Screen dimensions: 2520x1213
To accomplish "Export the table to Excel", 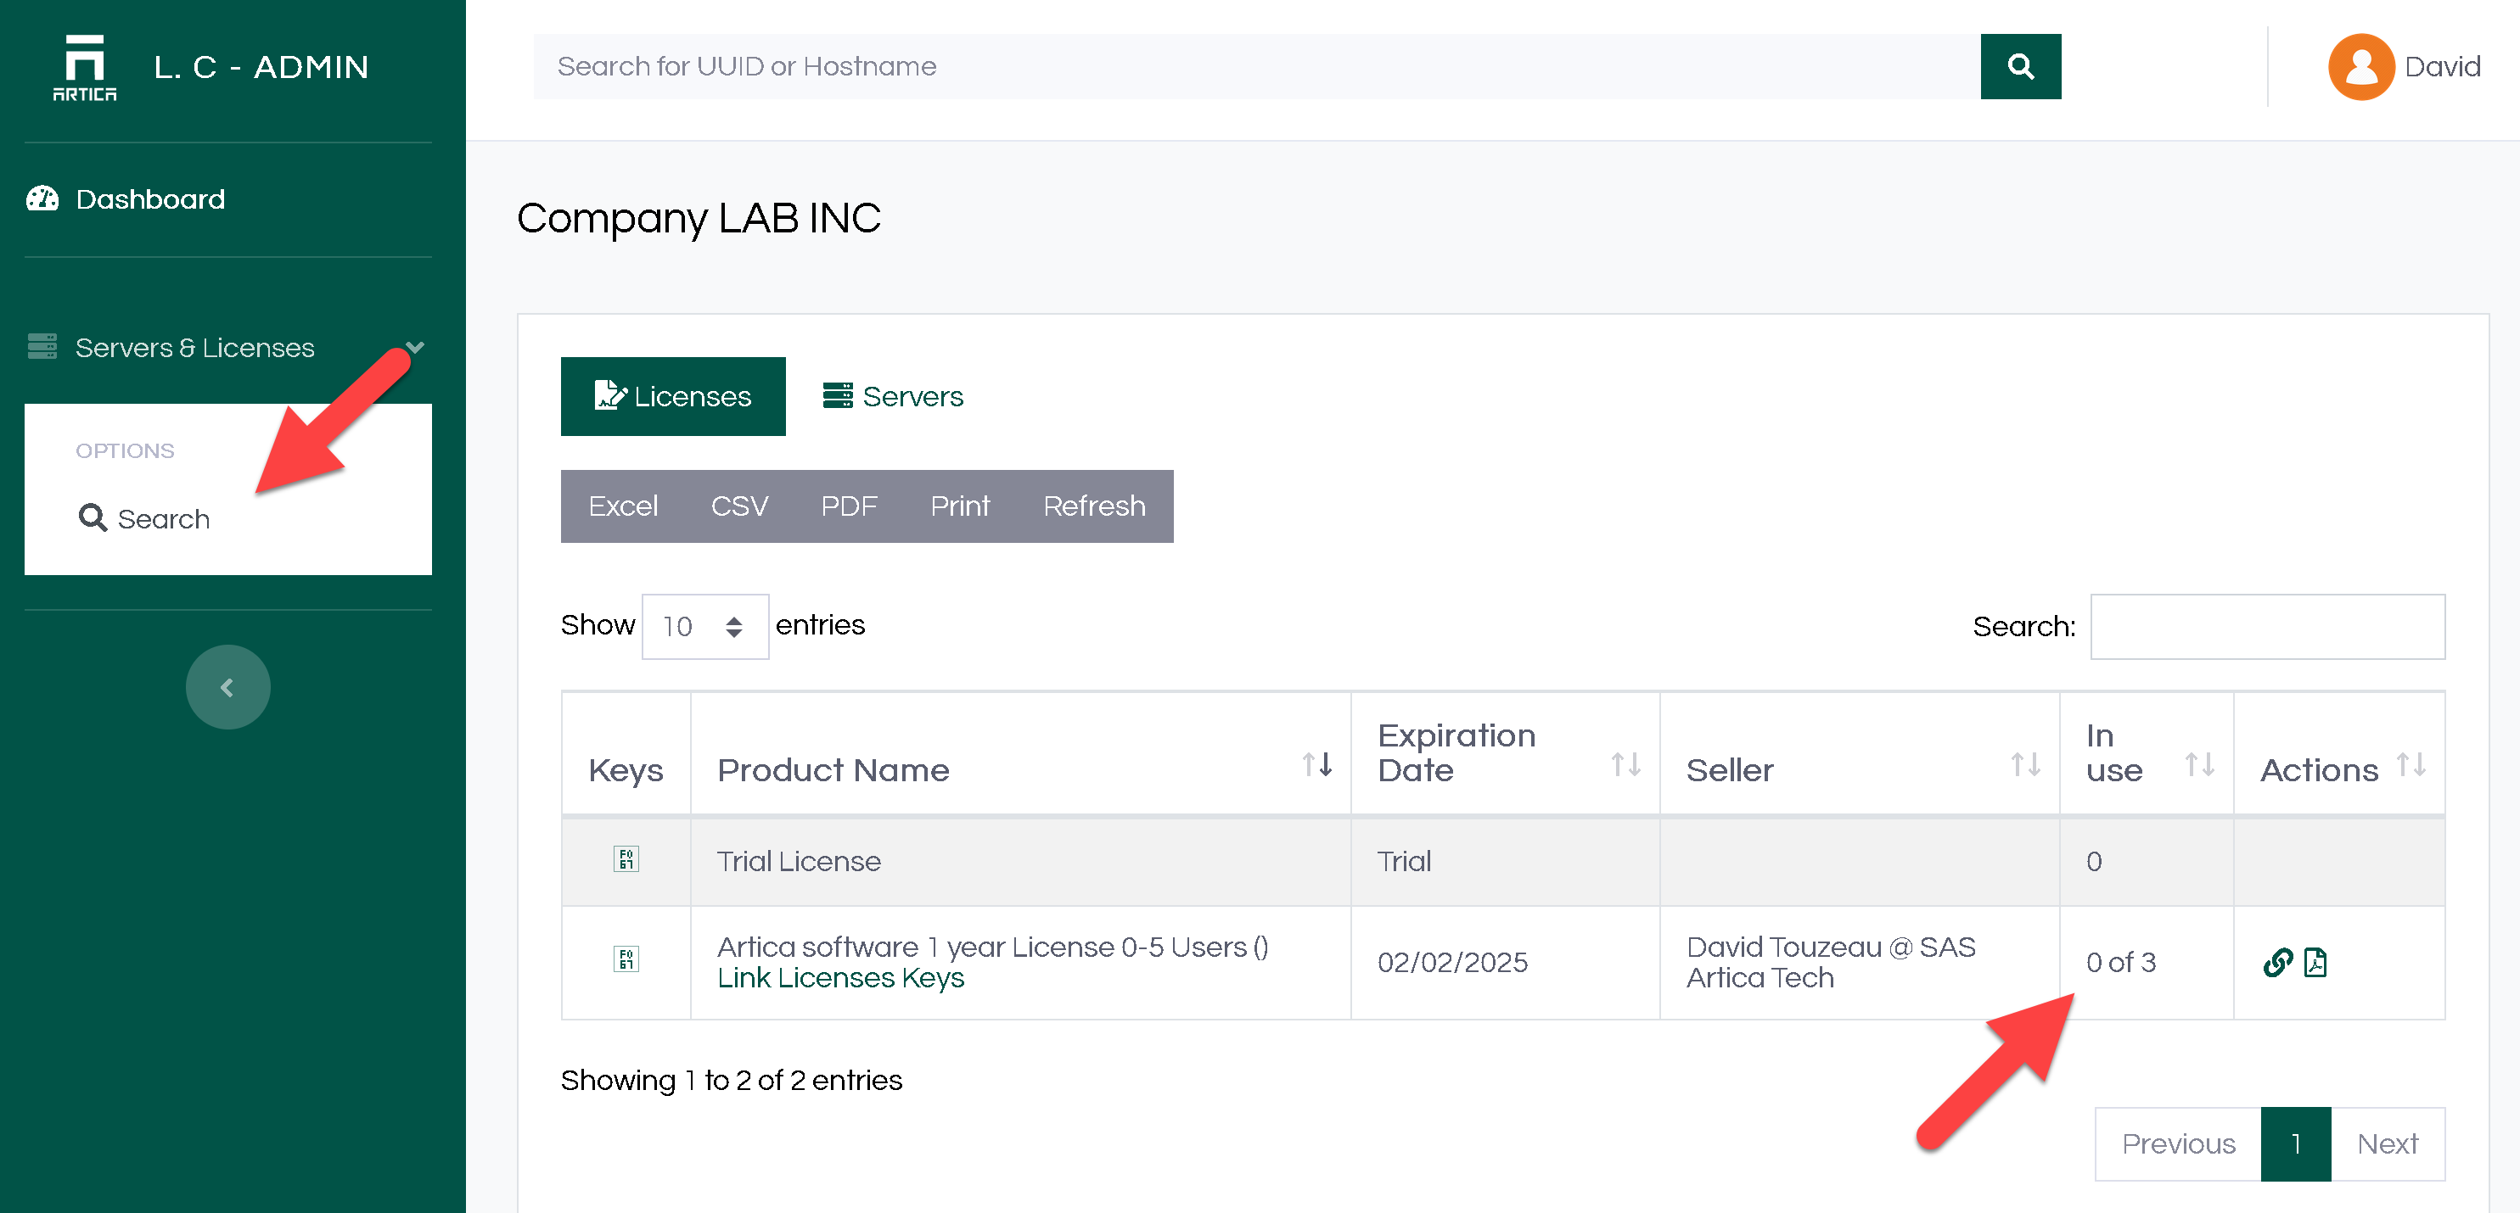I will pyautogui.click(x=623, y=506).
